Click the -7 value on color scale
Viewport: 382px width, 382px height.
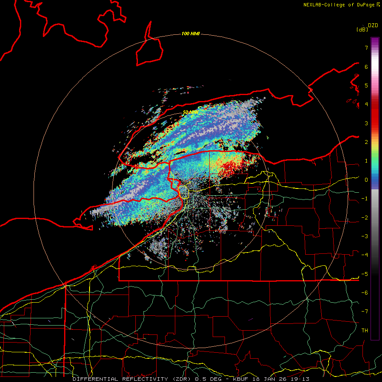click(x=365, y=312)
